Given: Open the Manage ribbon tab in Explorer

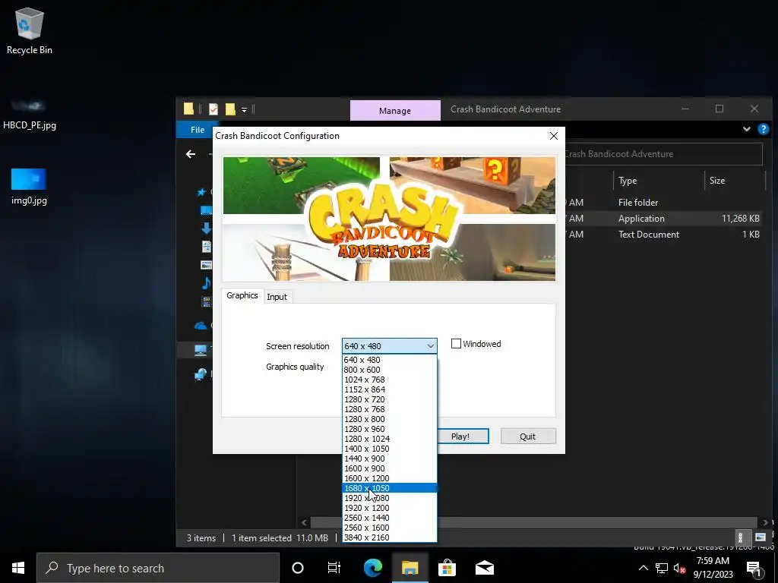Looking at the screenshot, I should pos(395,111).
